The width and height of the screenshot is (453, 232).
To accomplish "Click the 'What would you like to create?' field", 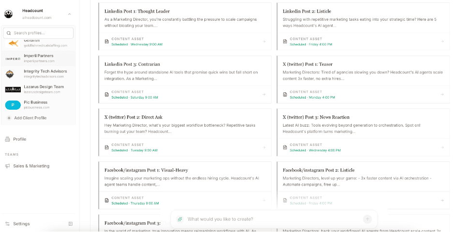I will point(273,219).
